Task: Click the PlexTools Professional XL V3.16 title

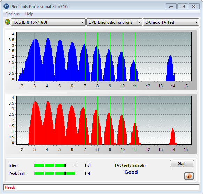Action: coord(39,7)
